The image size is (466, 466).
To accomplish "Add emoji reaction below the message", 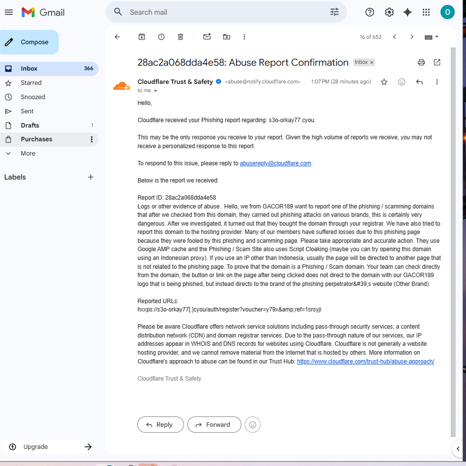I will 253,425.
